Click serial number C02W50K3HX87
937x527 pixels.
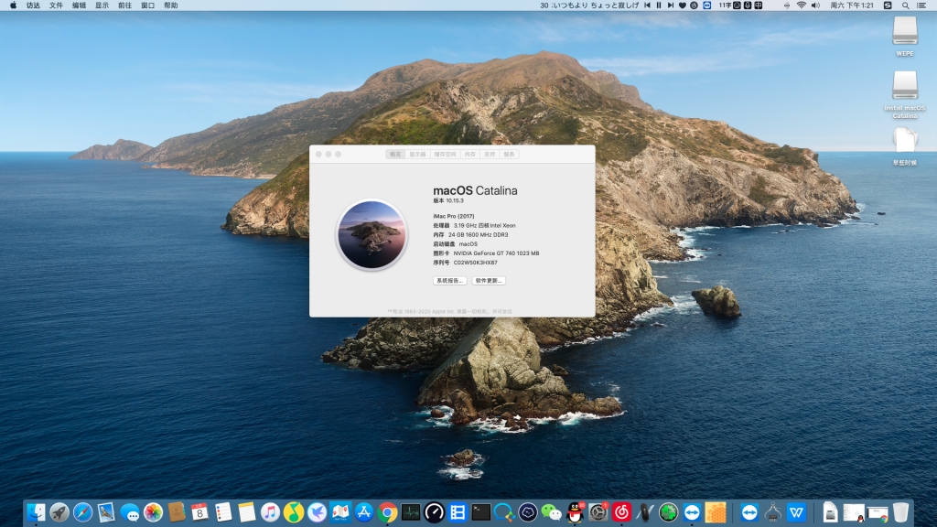[x=475, y=263]
